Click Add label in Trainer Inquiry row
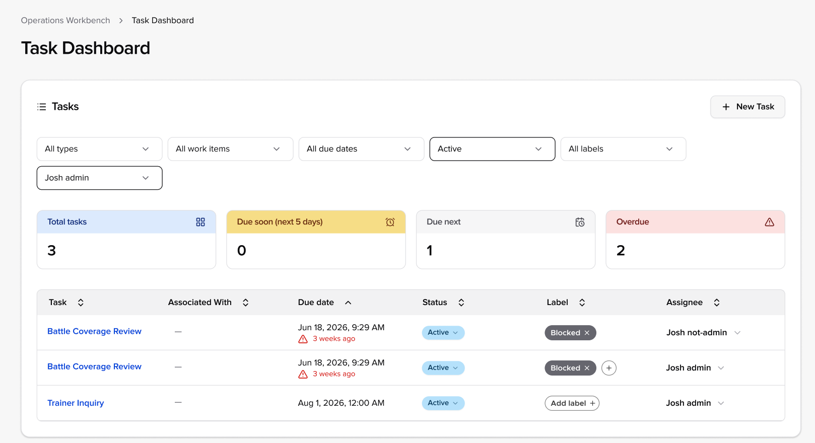The image size is (815, 443). (x=572, y=403)
